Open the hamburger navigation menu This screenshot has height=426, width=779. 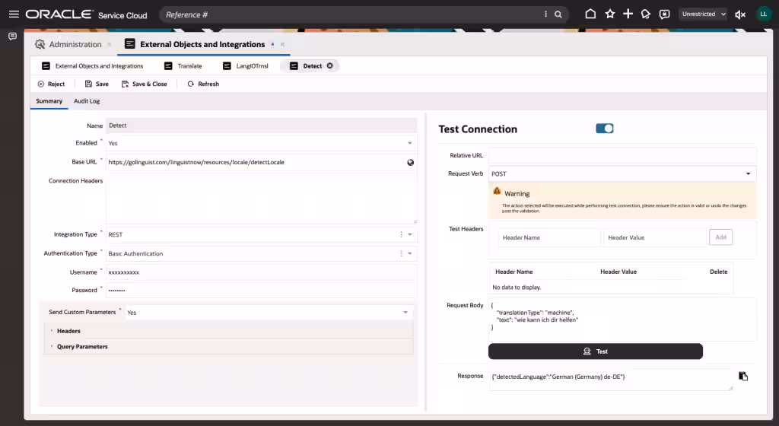(14, 14)
